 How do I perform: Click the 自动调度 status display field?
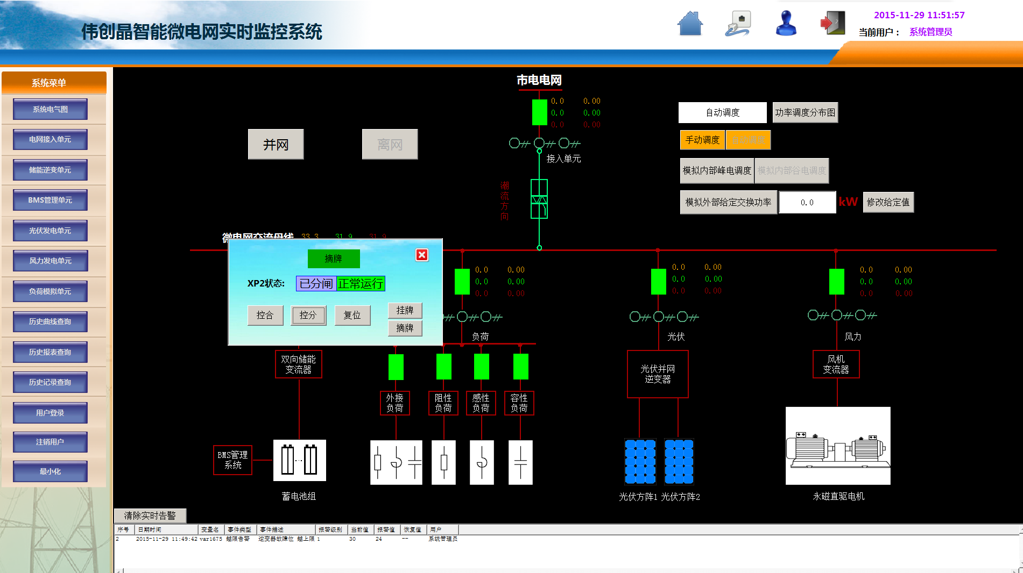coord(722,112)
